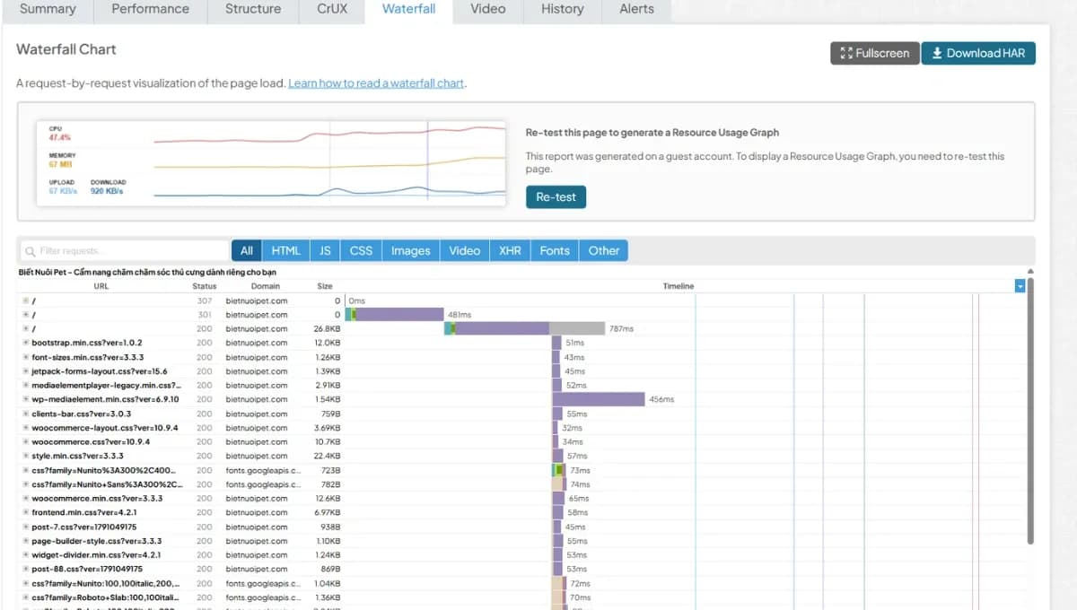
Task: Switch to the Performance tab
Action: pyautogui.click(x=150, y=10)
